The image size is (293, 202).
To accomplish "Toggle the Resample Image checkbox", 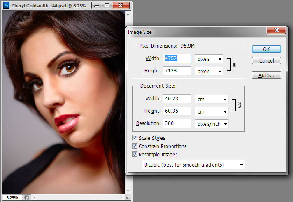I will [x=135, y=154].
